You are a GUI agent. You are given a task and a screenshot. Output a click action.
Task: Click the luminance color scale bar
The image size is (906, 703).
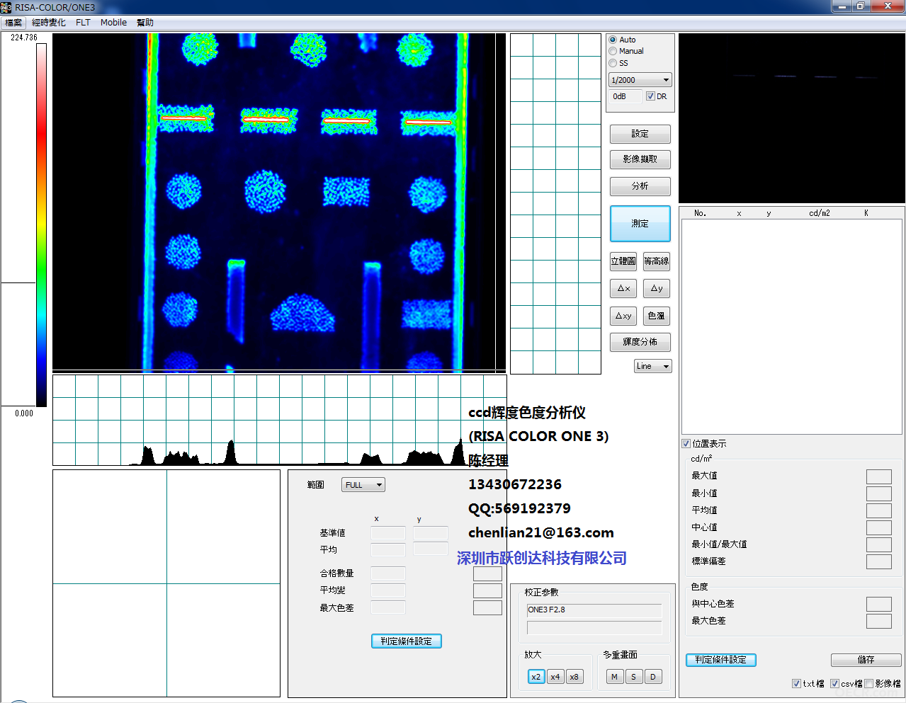(42, 225)
